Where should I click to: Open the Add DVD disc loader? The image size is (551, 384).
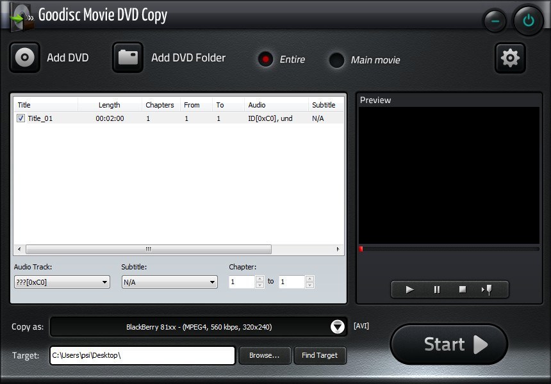(24, 58)
